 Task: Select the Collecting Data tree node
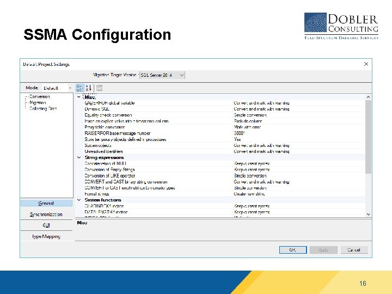coord(43,108)
